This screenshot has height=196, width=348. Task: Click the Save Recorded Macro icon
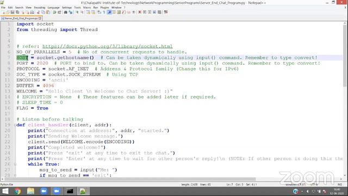coord(159,12)
